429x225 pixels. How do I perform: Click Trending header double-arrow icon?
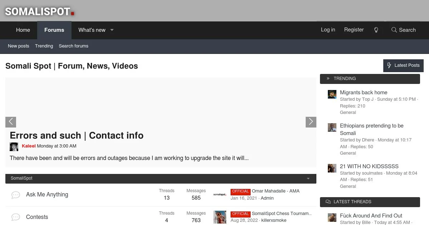(x=328, y=79)
